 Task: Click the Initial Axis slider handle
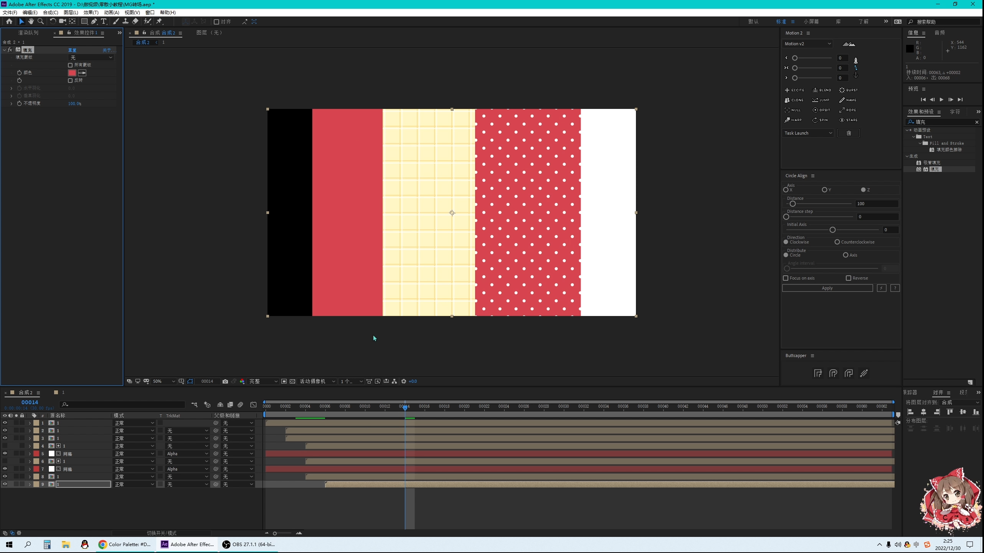pos(832,230)
